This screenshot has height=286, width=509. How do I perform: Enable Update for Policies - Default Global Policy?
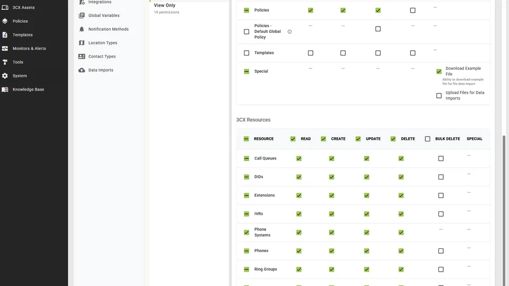[378, 29]
